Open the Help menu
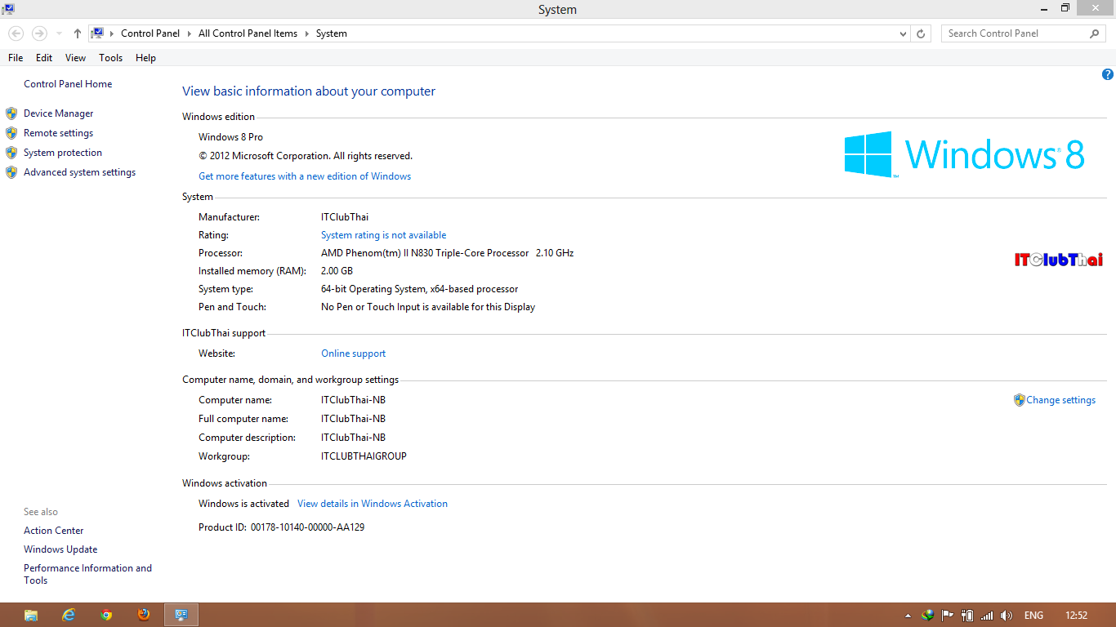The width and height of the screenshot is (1116, 627). point(145,58)
